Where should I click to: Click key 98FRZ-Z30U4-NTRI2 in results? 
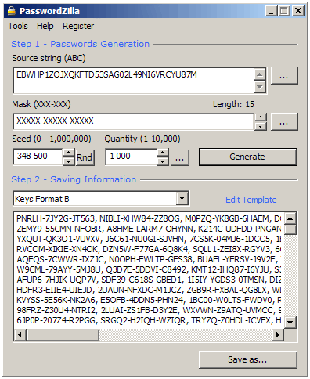point(56,310)
